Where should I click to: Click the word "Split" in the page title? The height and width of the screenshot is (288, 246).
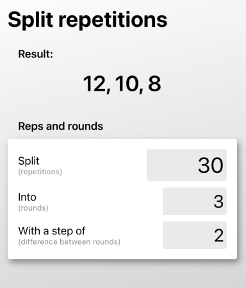tap(31, 20)
